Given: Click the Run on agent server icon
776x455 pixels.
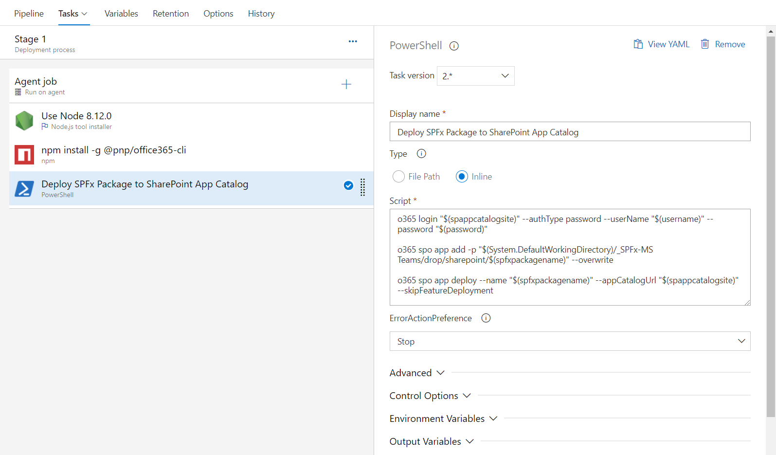Looking at the screenshot, I should [18, 92].
